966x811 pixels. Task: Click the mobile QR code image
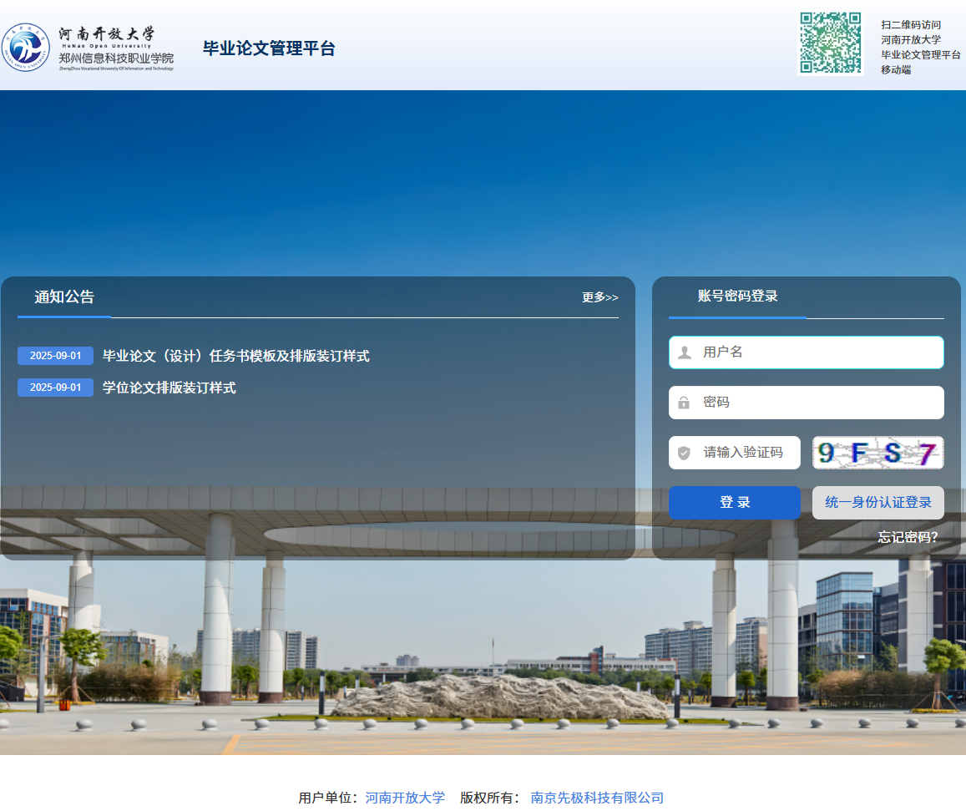[x=831, y=43]
